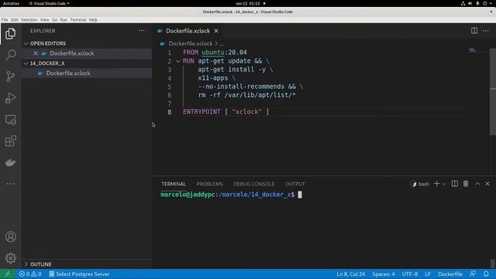Kill the terminal with trash icon
This screenshot has height=279, width=496.
(466, 184)
